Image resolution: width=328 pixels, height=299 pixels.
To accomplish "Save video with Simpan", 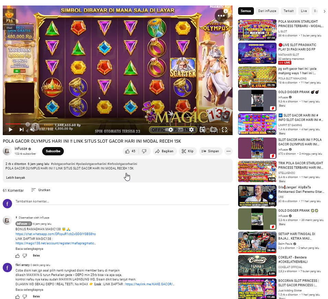I will tap(210, 151).
